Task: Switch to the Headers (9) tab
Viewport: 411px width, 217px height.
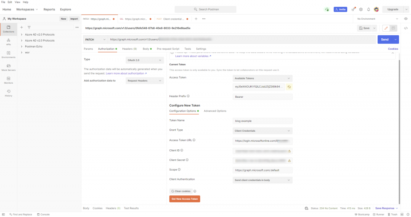Action: 130,49
